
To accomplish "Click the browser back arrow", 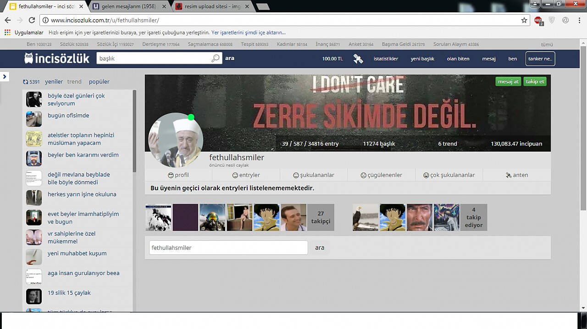I will click(x=7, y=20).
